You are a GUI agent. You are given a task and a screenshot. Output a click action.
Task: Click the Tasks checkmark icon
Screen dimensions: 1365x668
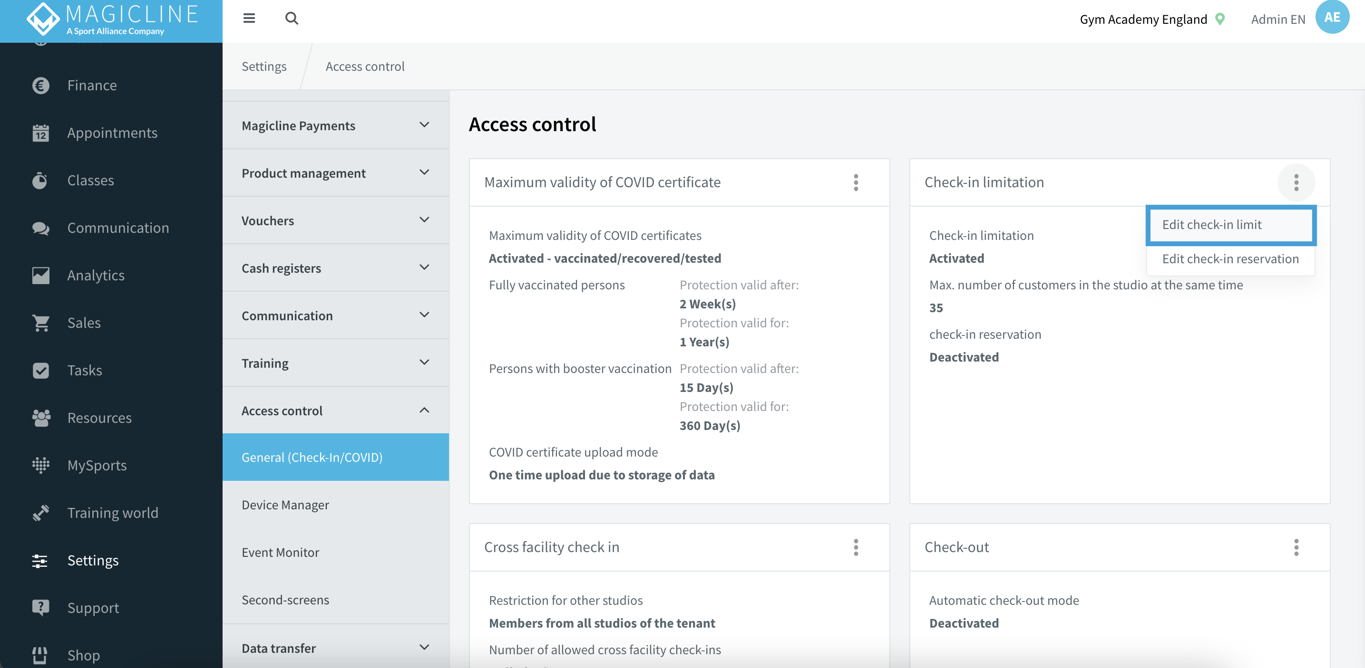[x=41, y=371]
